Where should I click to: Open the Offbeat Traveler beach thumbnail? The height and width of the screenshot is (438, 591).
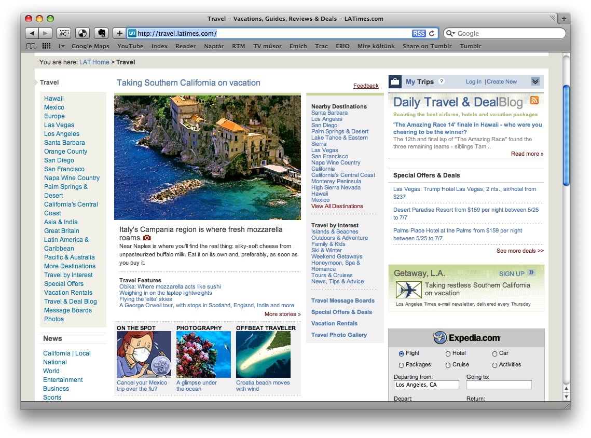point(263,354)
